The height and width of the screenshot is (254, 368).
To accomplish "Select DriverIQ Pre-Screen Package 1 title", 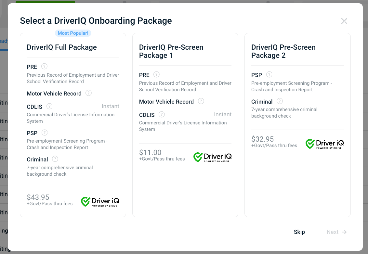I will coord(171,51).
